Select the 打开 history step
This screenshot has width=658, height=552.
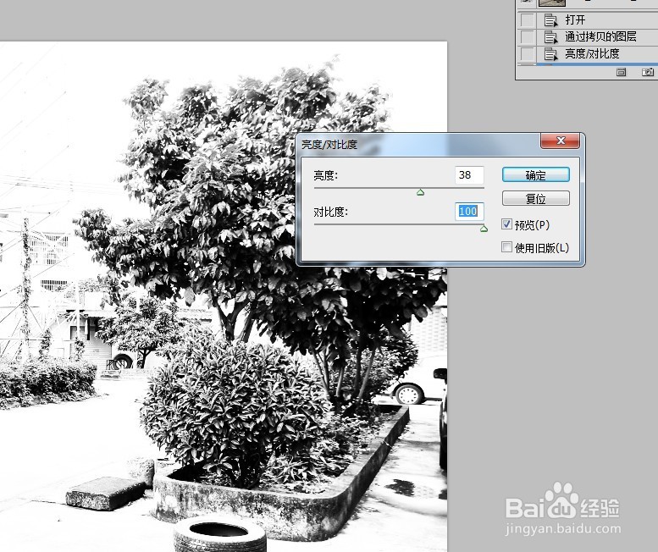click(x=587, y=20)
